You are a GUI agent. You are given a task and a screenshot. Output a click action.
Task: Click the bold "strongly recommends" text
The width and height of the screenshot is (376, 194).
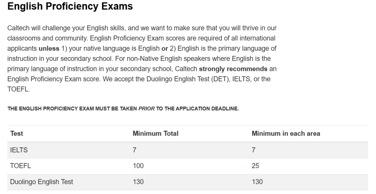click(233, 69)
